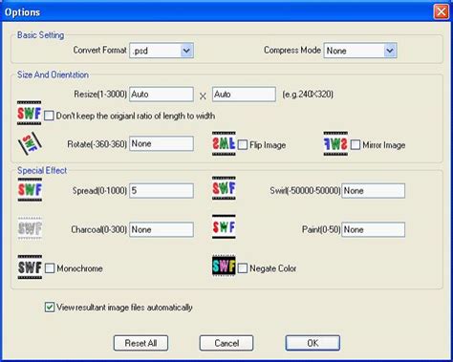The width and height of the screenshot is (453, 362).
Task: Click the Charcoal(0-300) input field
Action: point(162,229)
